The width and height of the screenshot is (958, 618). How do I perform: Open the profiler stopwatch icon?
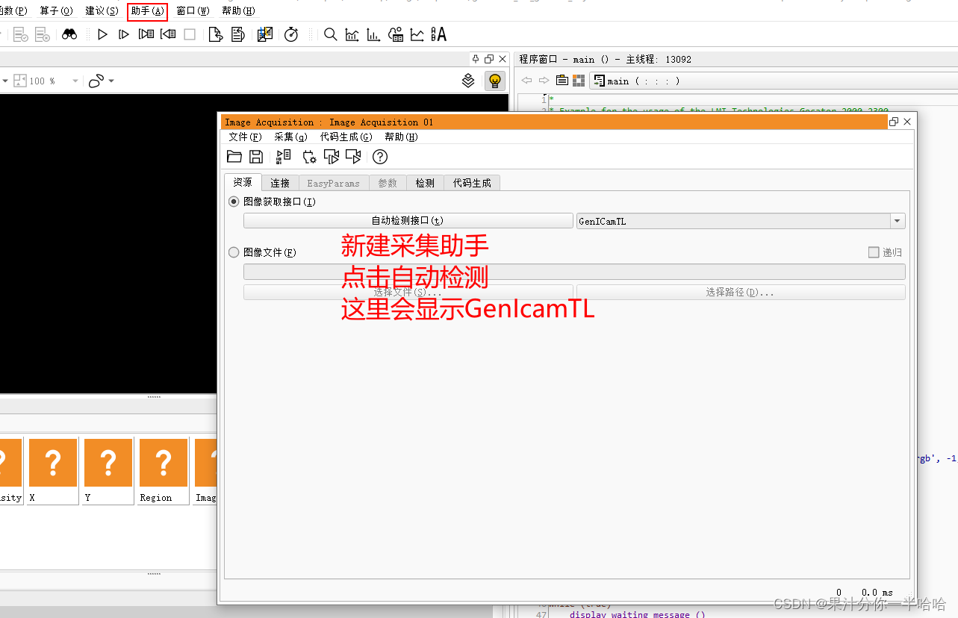coord(291,34)
